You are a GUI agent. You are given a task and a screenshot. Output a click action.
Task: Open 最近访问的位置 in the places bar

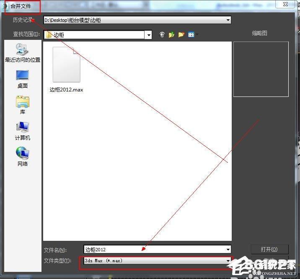click(x=23, y=53)
